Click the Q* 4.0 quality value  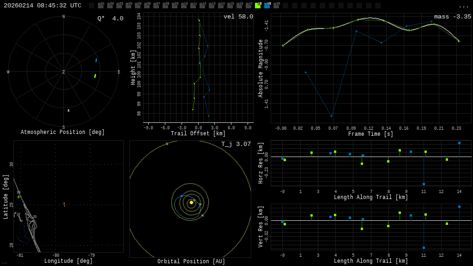tap(110, 18)
